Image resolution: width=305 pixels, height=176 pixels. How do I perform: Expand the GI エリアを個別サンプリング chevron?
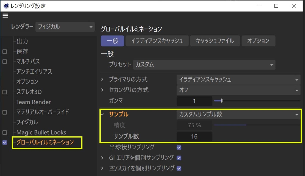[x=102, y=158]
